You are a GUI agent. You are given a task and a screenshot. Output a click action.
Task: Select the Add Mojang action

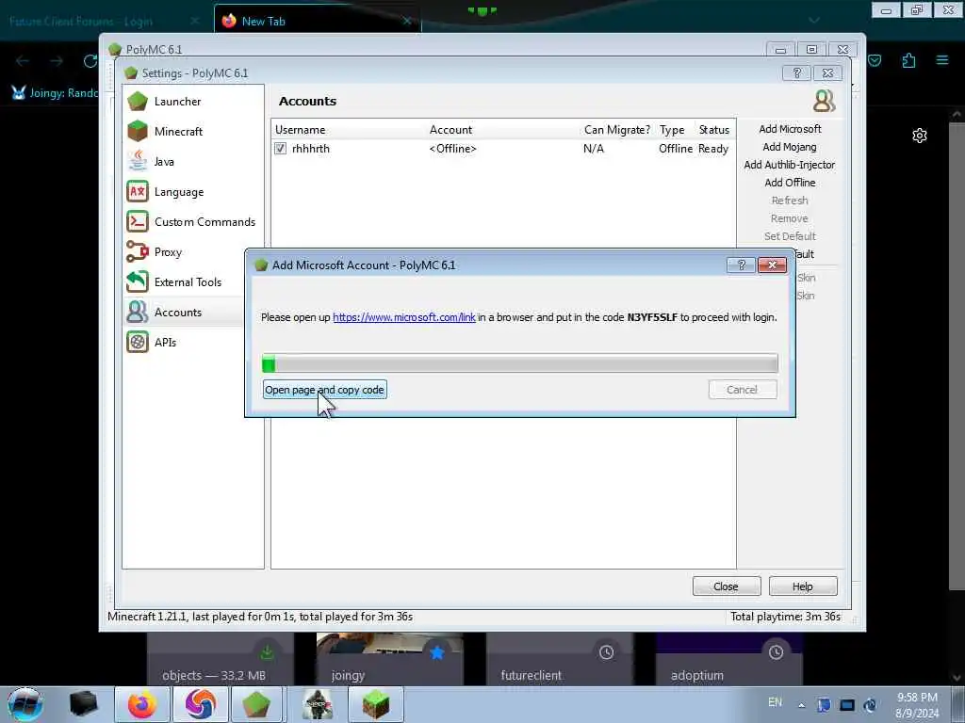coord(790,147)
